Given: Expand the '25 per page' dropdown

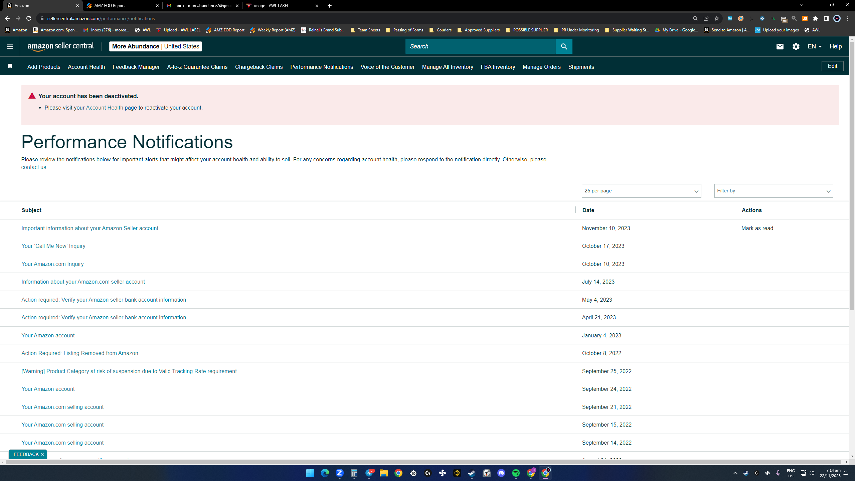Looking at the screenshot, I should coord(641,191).
